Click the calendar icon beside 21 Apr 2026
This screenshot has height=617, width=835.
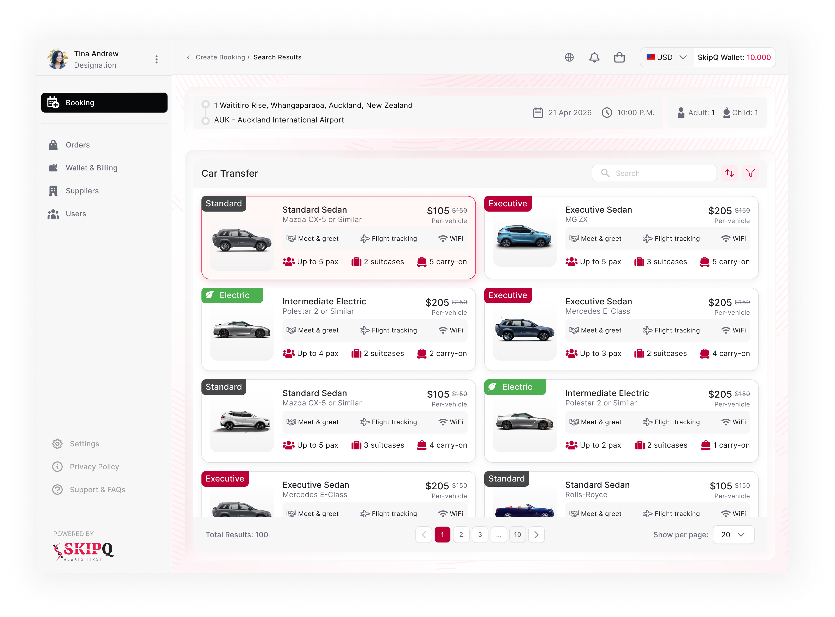pos(538,112)
